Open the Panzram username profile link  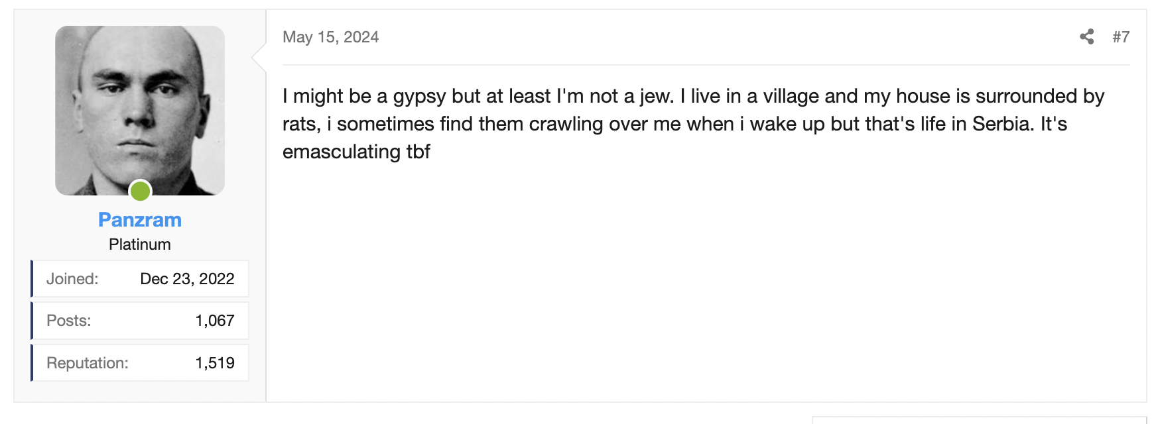(140, 220)
